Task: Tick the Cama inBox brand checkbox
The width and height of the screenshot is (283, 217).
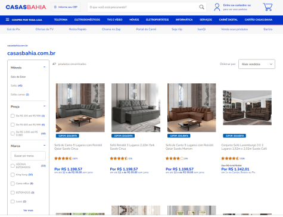Action: pyautogui.click(x=13, y=184)
